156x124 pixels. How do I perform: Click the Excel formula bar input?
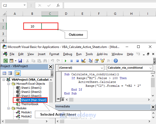pyautogui.click(x=110, y=5)
